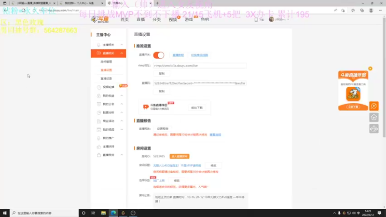Close the 斗鱼直播伴侣 promo popup

pyautogui.click(x=370, y=68)
